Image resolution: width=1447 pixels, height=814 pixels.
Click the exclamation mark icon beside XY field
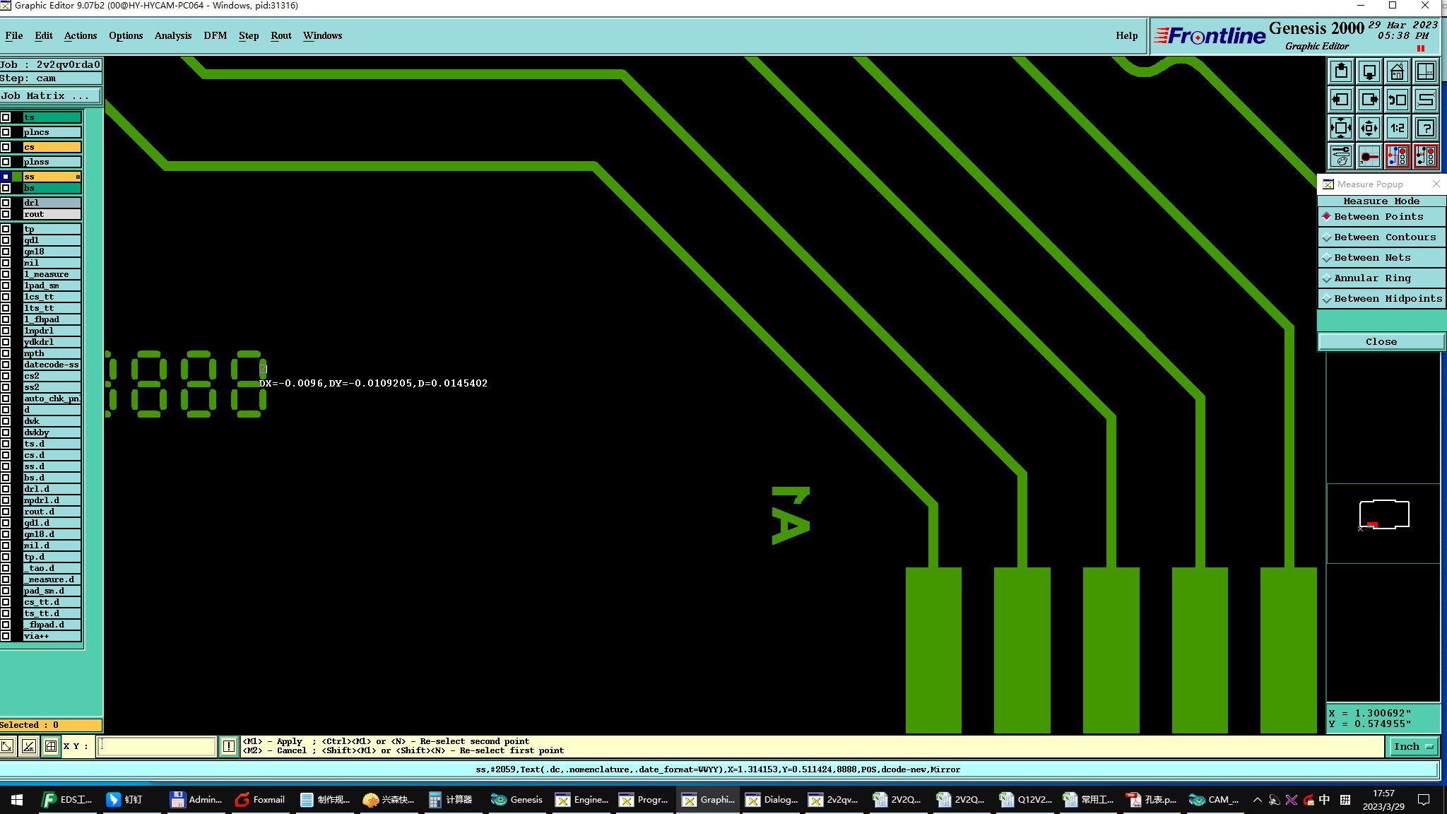(229, 746)
